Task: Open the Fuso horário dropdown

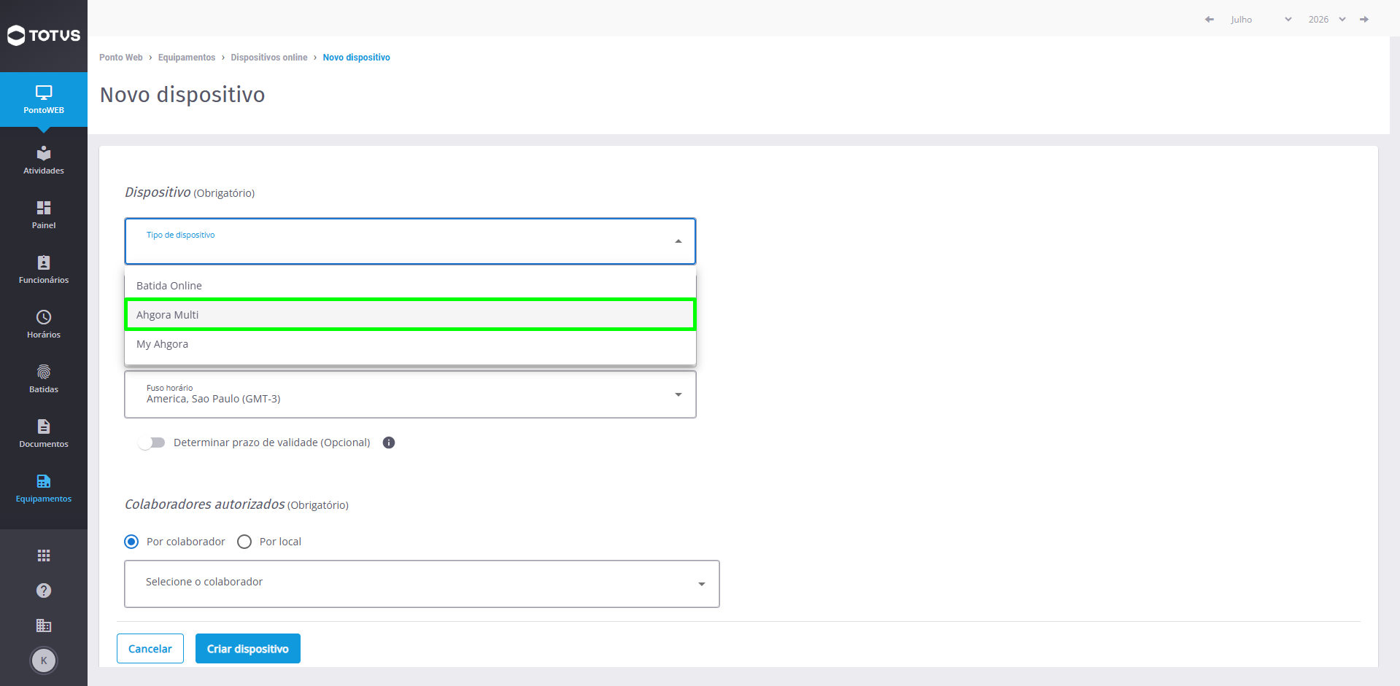Action: 410,394
